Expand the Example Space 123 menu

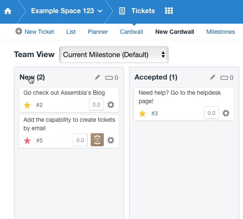[x=67, y=11]
